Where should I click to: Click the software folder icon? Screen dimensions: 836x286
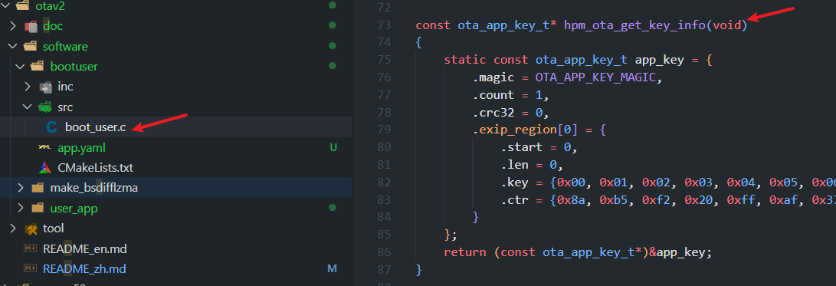31,47
